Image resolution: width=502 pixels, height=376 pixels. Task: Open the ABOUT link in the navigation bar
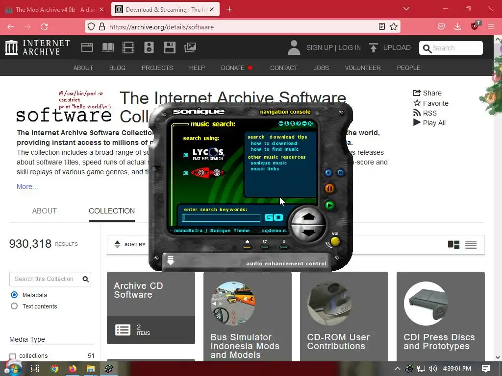coord(83,68)
